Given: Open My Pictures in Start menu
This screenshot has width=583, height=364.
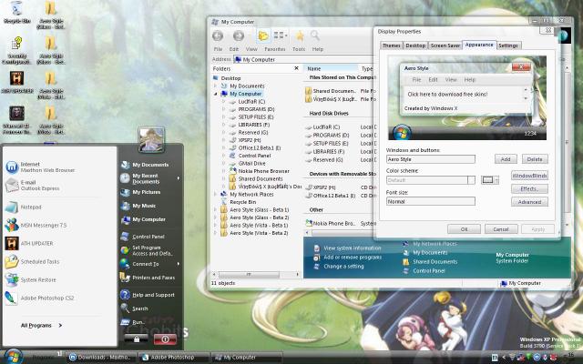Looking at the screenshot, I should (x=140, y=192).
